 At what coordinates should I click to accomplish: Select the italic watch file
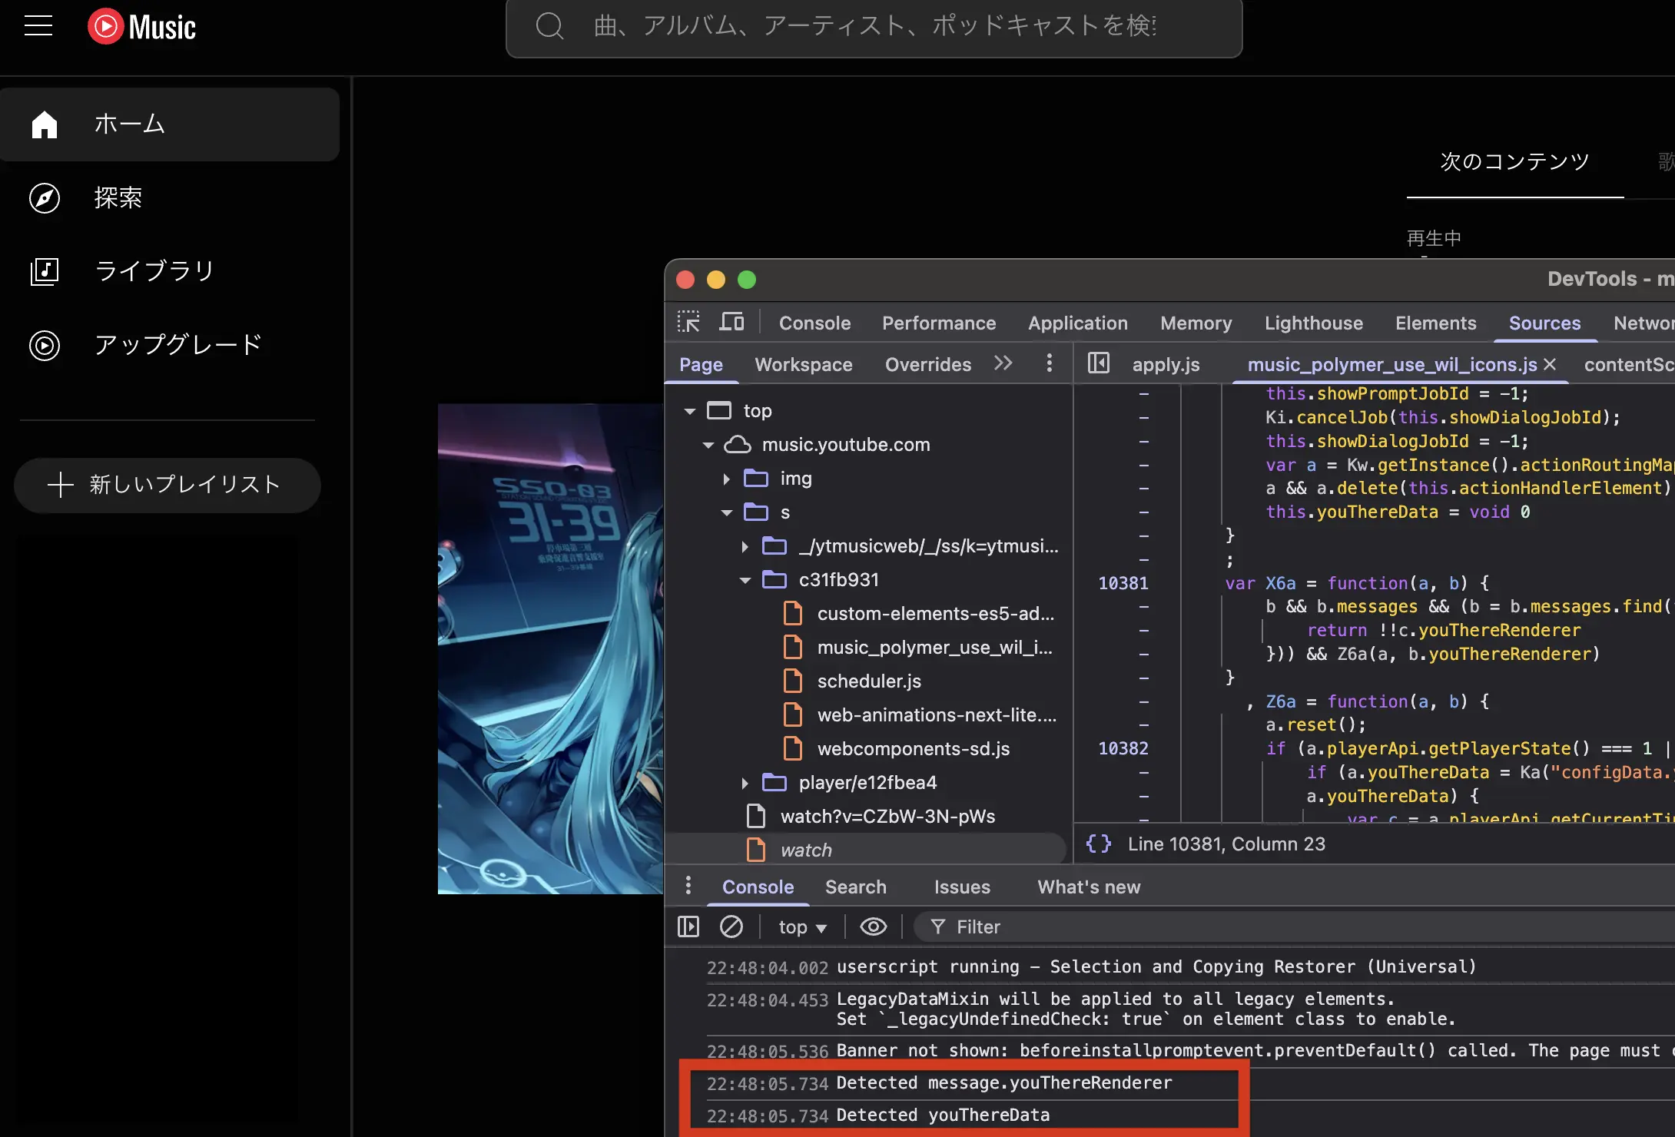coord(866,850)
